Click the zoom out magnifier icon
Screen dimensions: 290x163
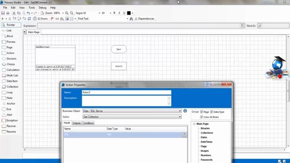72,13
